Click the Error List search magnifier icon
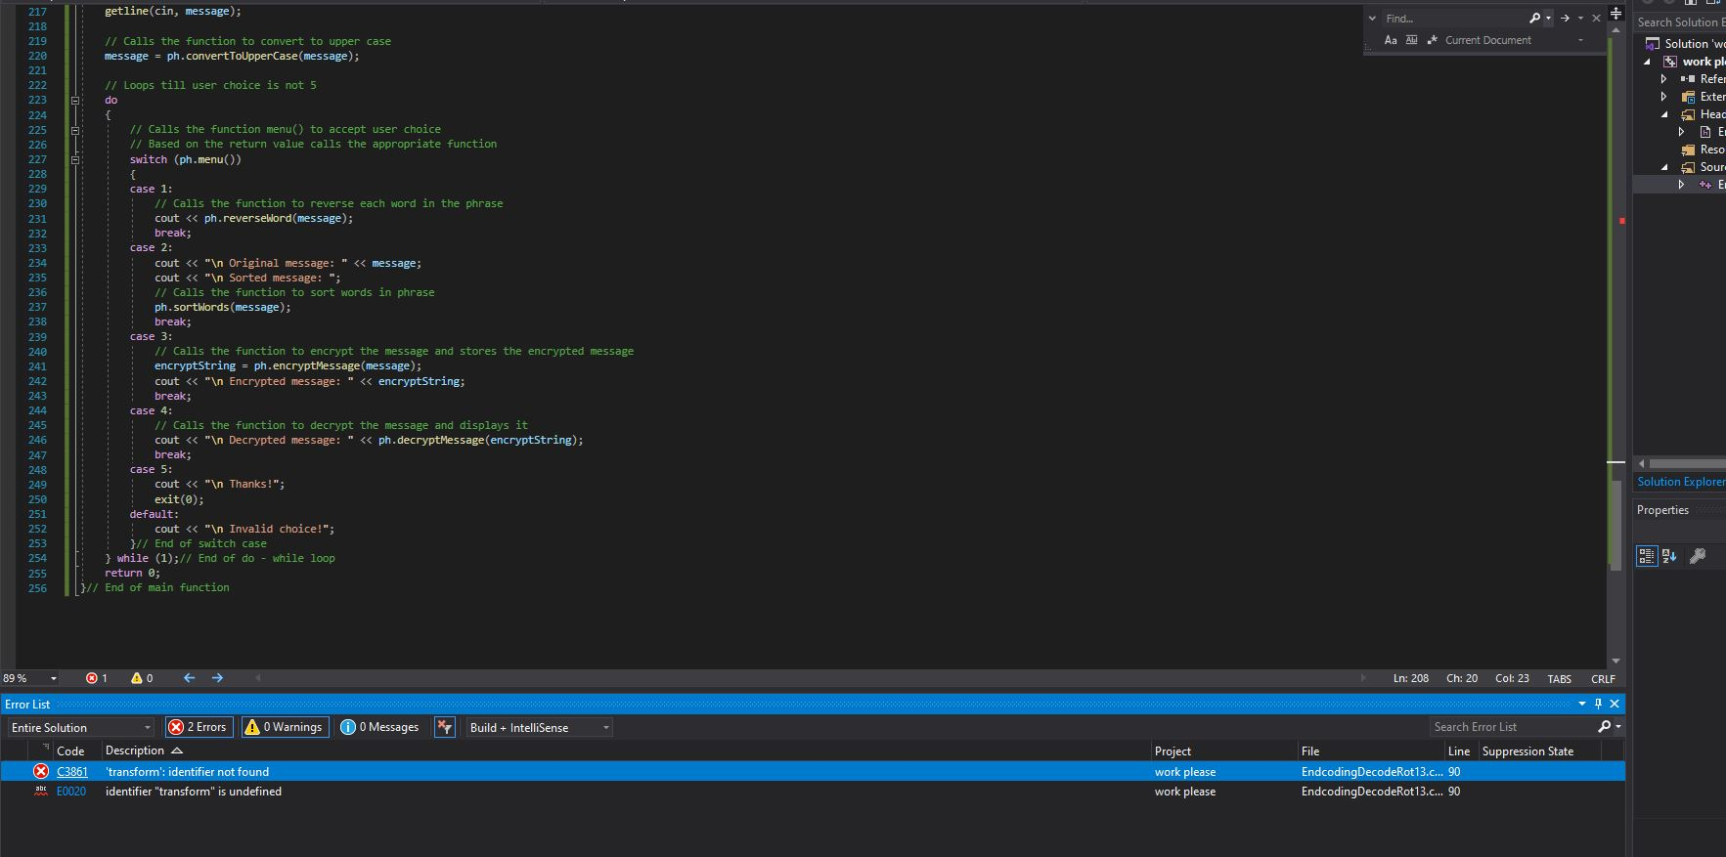The height and width of the screenshot is (857, 1726). pyautogui.click(x=1604, y=727)
